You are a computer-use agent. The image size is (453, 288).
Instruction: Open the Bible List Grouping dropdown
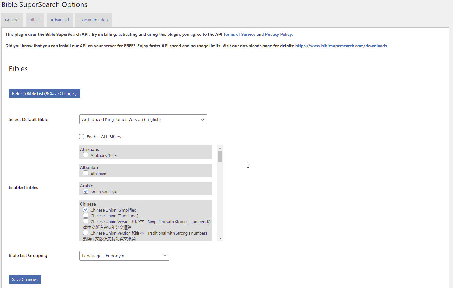124,256
